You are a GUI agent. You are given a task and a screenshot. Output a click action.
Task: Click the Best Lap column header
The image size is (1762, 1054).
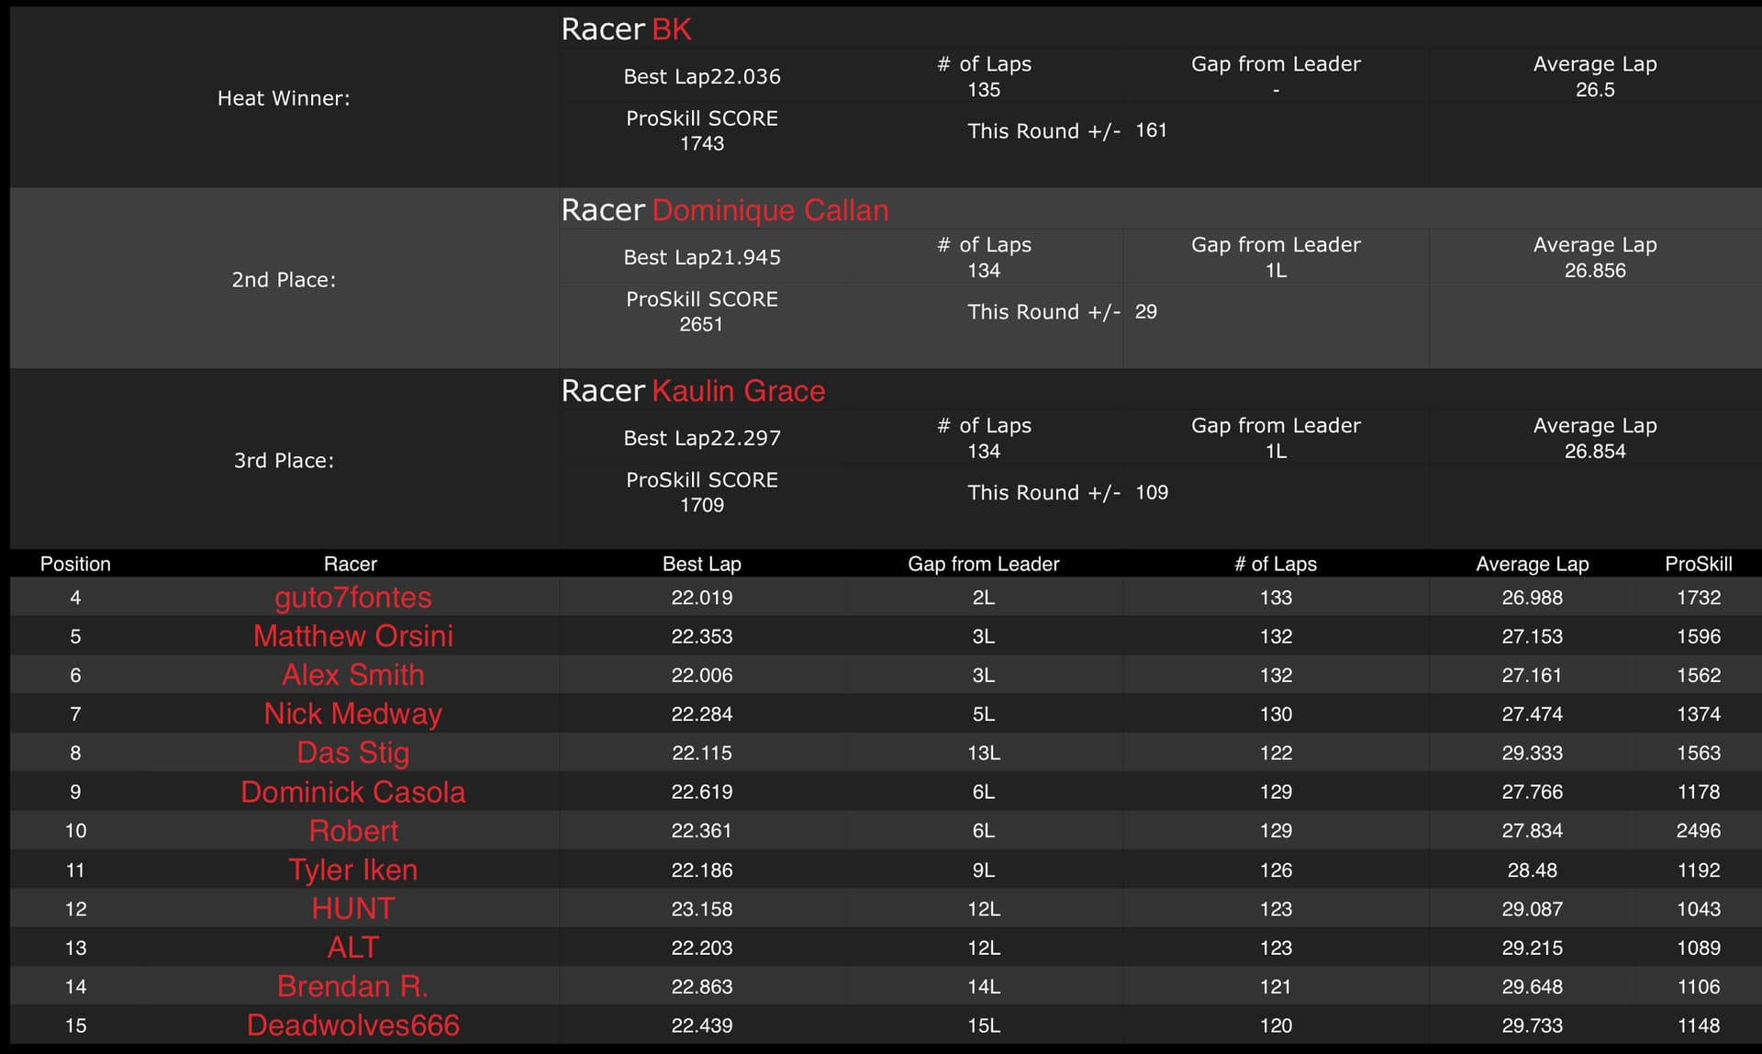coord(701,564)
